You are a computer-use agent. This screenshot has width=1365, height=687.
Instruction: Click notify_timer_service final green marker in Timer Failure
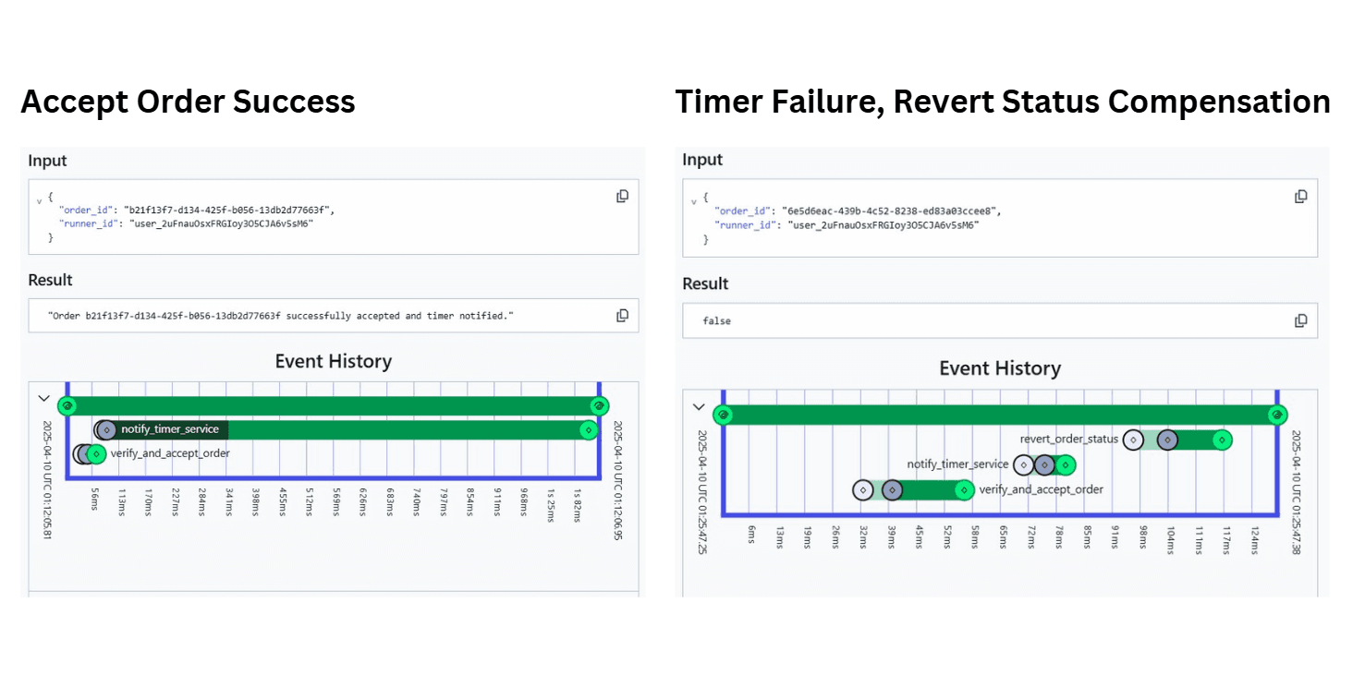tap(1066, 464)
